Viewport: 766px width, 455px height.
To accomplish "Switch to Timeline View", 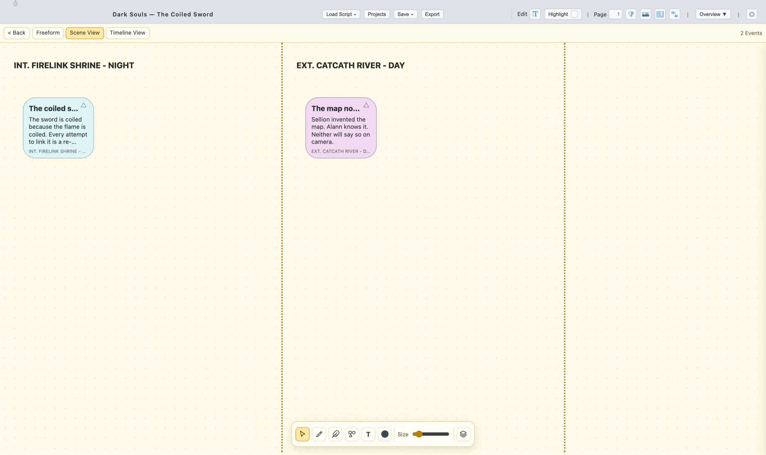I will point(127,33).
